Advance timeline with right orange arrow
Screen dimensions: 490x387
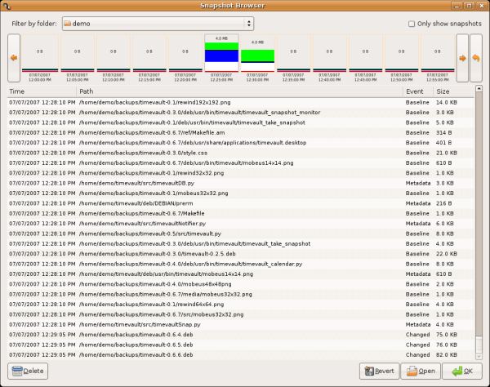click(462, 58)
